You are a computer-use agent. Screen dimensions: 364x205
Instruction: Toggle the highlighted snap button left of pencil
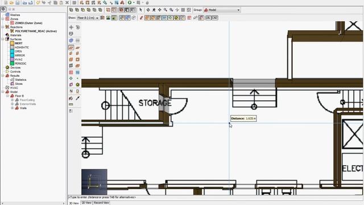[x=127, y=18]
